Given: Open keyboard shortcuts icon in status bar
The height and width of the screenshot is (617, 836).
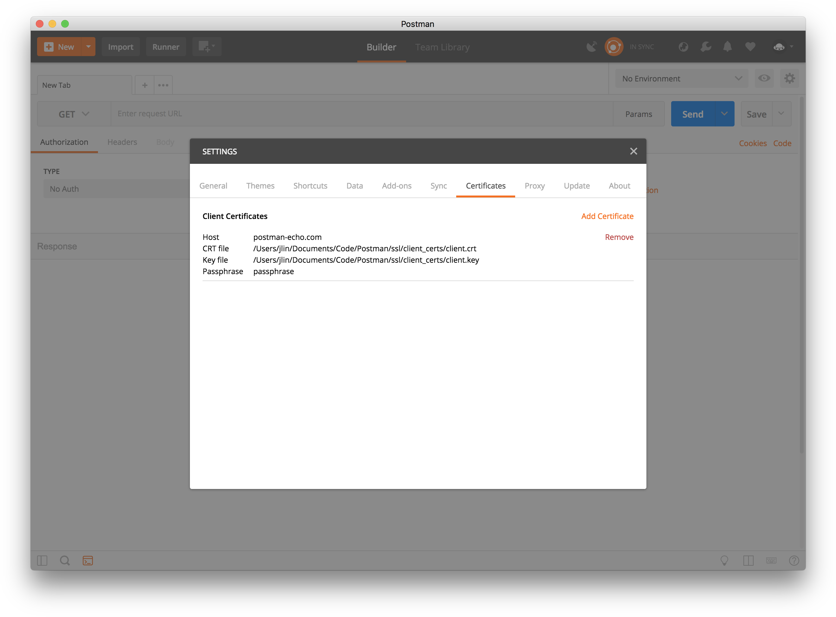Looking at the screenshot, I should pos(771,560).
